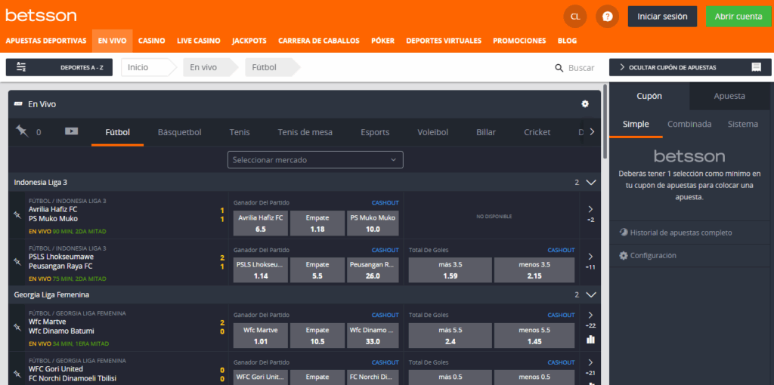
Task: Switch to the Cupón tab
Action: pyautogui.click(x=649, y=96)
